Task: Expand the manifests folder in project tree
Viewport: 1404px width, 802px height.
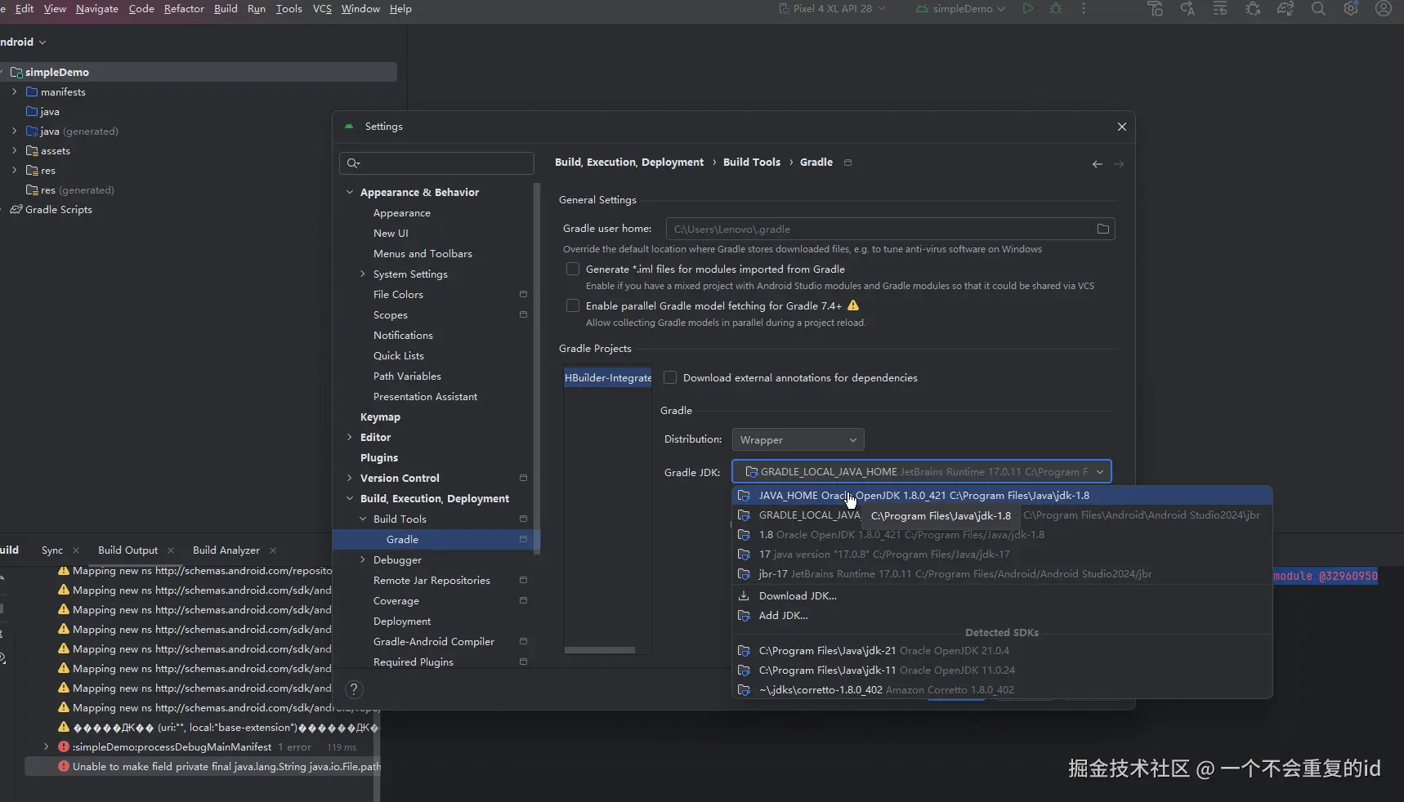Action: (x=15, y=91)
